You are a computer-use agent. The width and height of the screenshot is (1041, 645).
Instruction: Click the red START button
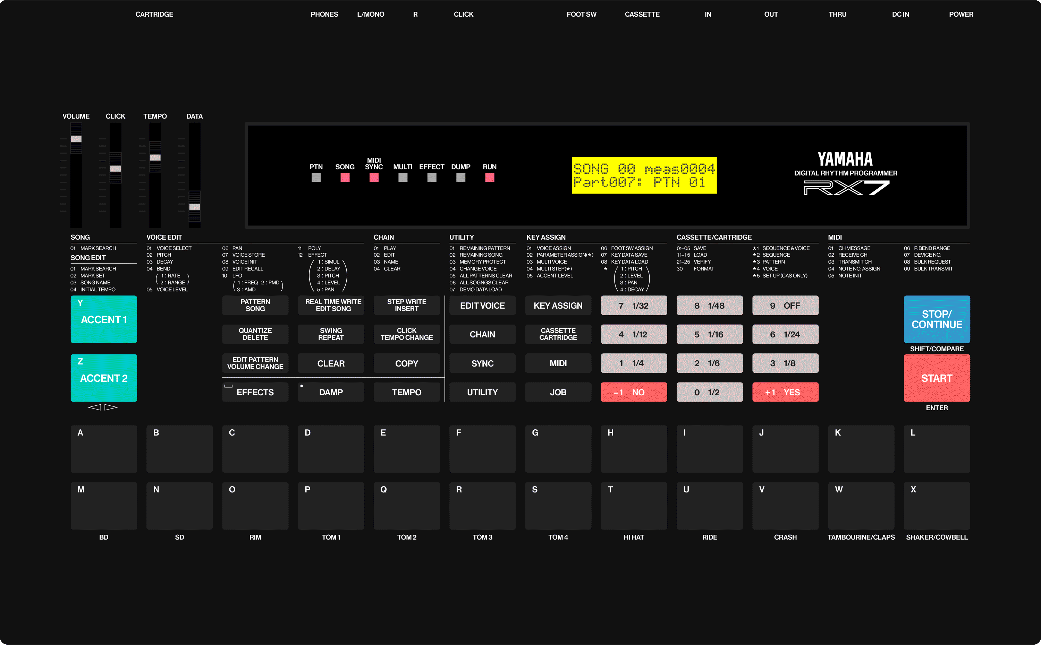coord(937,378)
